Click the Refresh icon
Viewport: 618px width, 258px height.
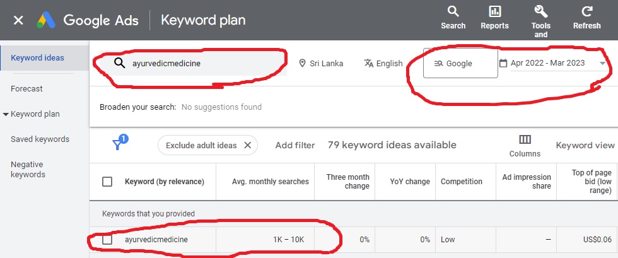tap(587, 11)
